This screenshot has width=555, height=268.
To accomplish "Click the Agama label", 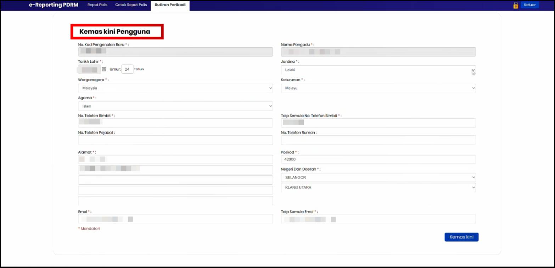I will 87,98.
